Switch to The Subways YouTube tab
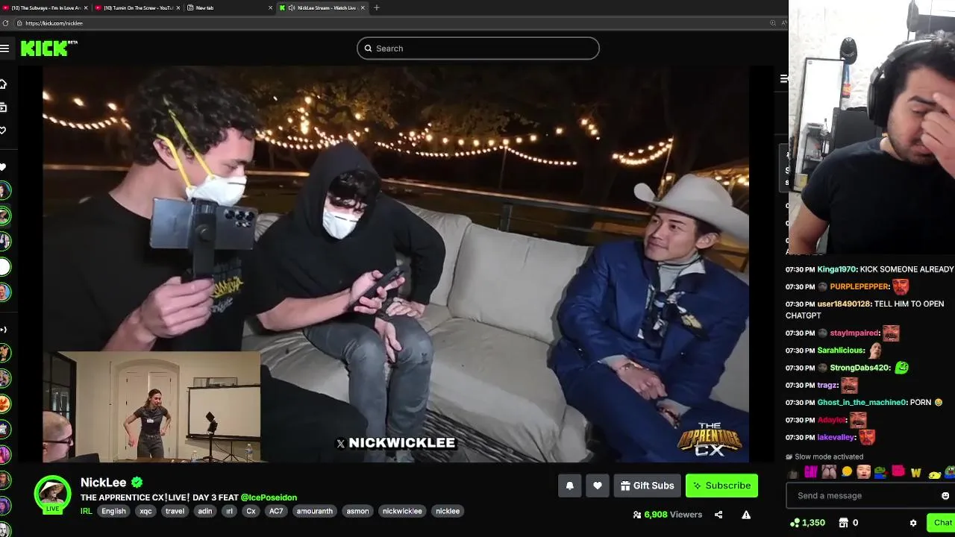The width and height of the screenshot is (955, 537). (x=45, y=7)
